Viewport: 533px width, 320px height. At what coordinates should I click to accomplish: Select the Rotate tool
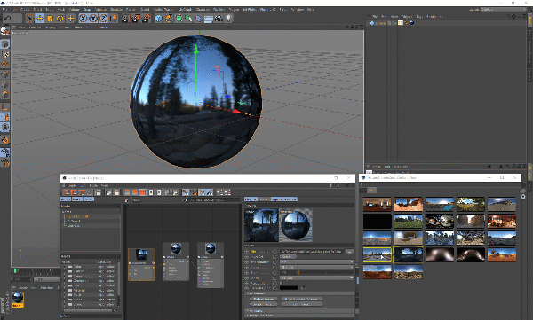(60, 19)
